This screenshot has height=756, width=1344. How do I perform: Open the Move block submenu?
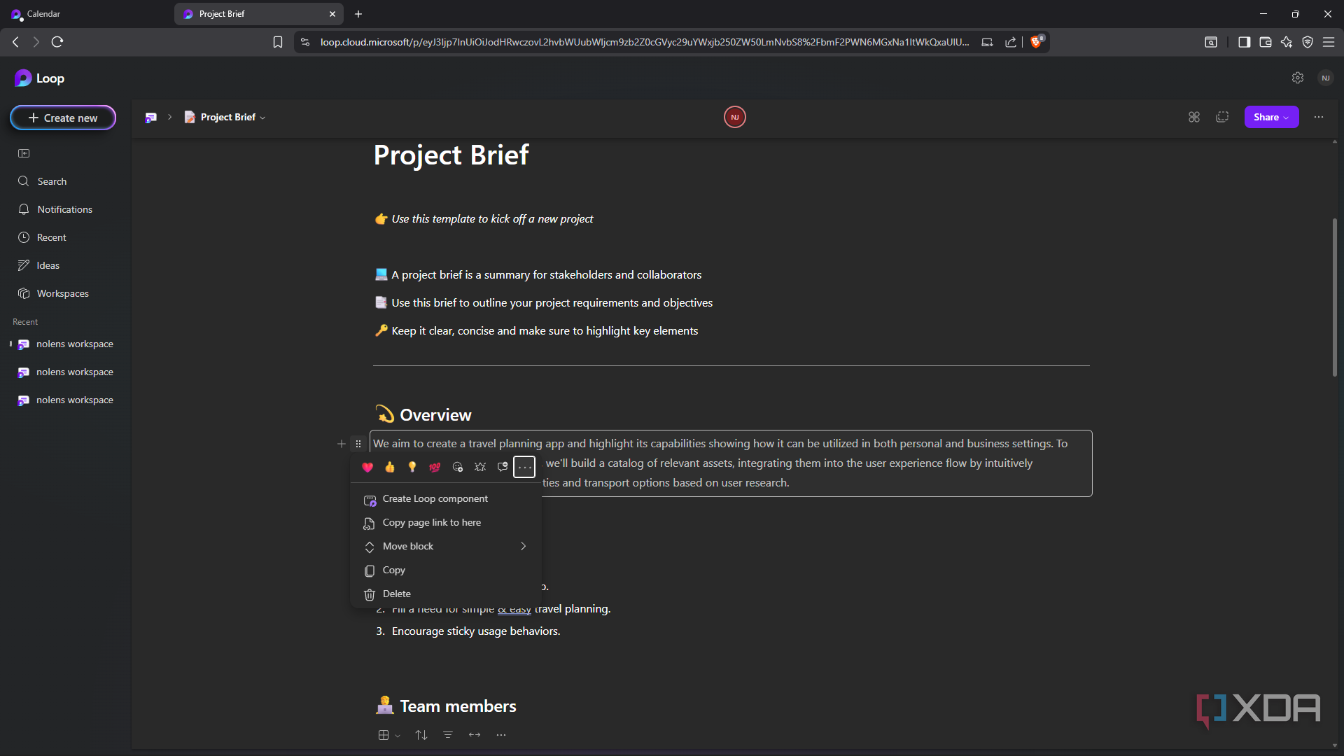point(446,546)
